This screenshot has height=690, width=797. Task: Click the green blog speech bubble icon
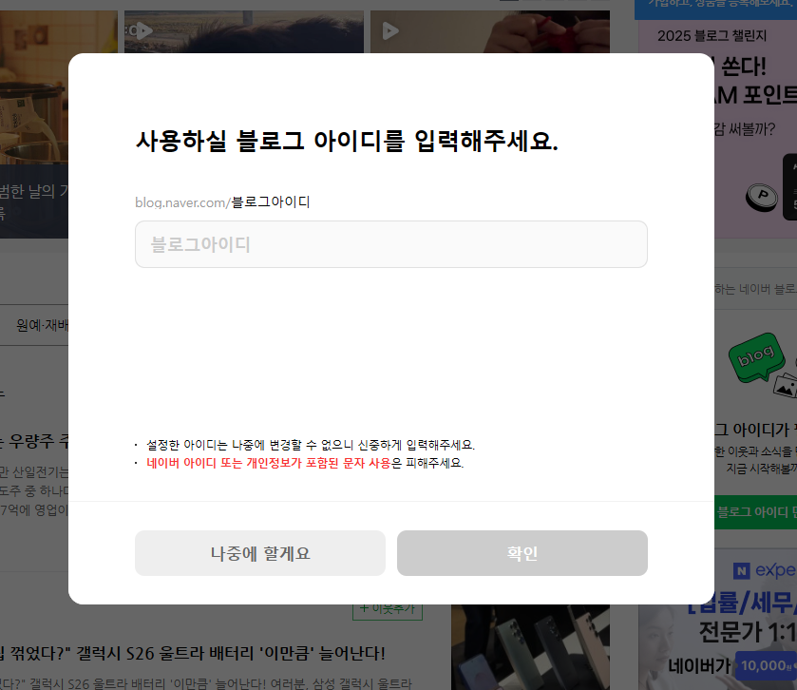755,357
